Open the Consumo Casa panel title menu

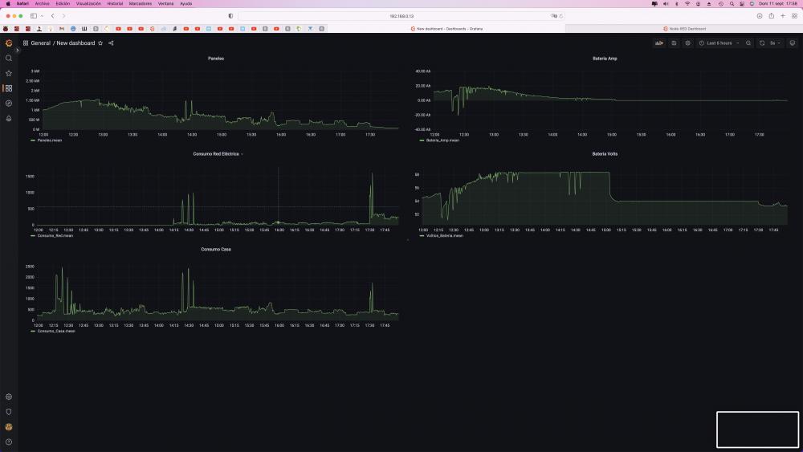coord(215,250)
